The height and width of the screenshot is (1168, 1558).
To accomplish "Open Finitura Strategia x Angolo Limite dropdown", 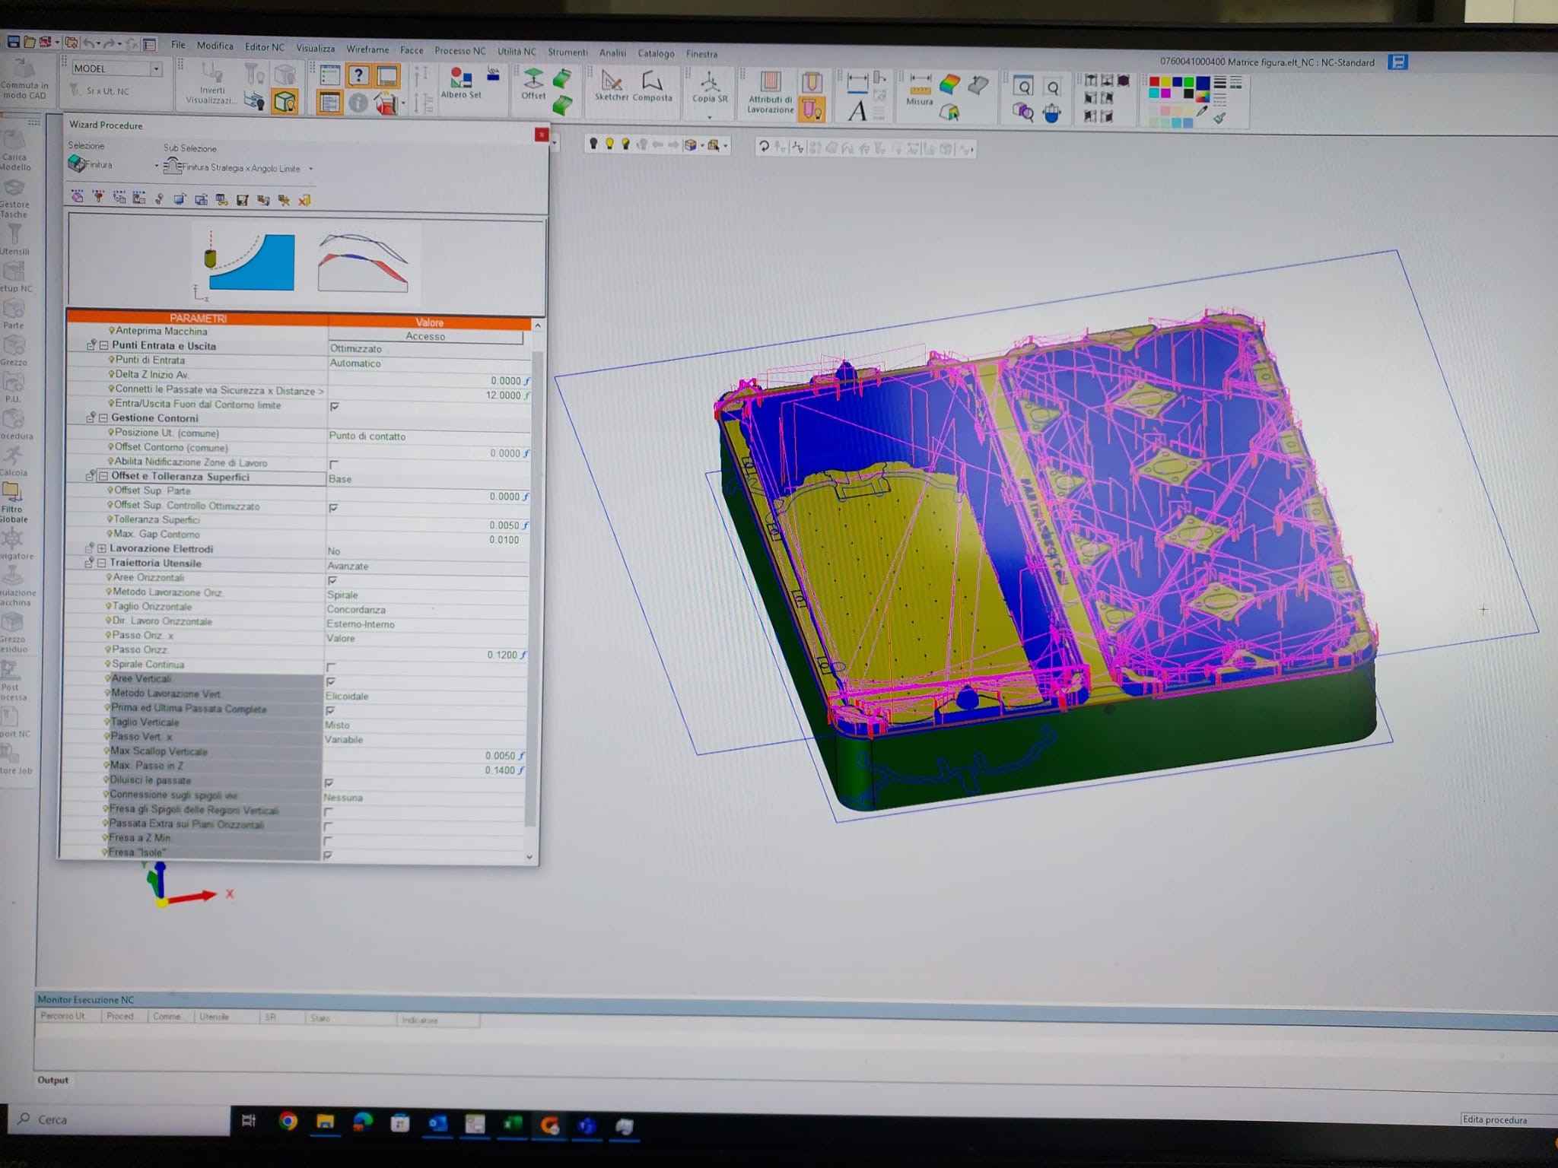I will click(310, 169).
